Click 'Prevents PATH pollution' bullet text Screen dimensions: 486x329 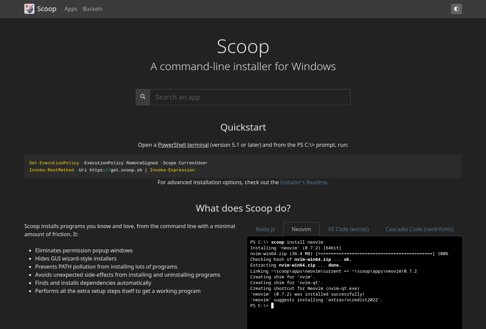point(106,267)
